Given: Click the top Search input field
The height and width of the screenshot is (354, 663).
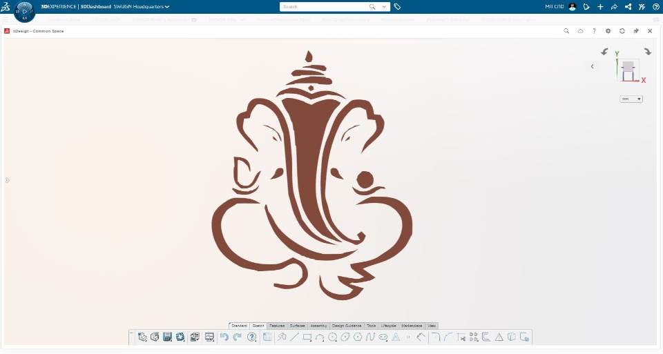Looking at the screenshot, I should pyautogui.click(x=323, y=7).
